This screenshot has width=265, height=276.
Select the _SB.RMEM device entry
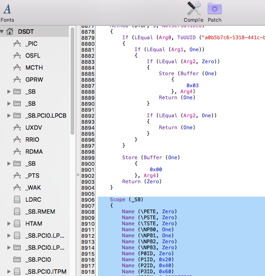[x=40, y=211]
